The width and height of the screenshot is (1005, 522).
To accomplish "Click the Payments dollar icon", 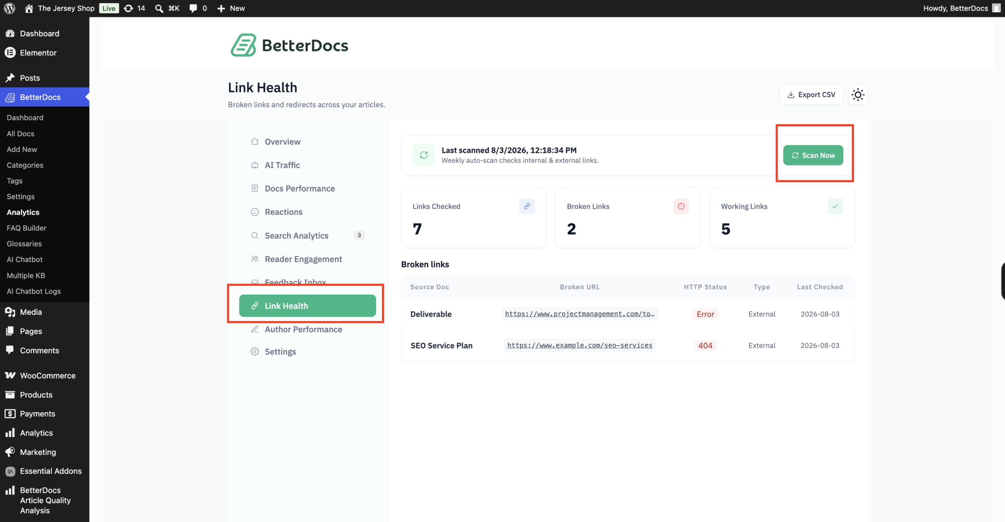I will (10, 414).
